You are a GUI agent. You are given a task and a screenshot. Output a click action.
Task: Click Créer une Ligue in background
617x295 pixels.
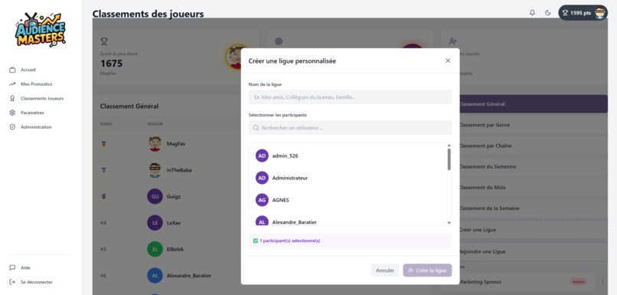(534, 230)
